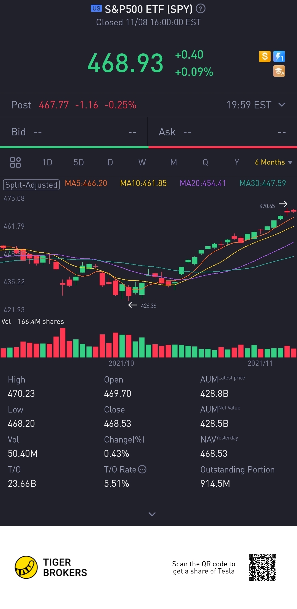Tap the 2021/11 date axis label
This screenshot has width=297, height=609.
pyautogui.click(x=260, y=363)
